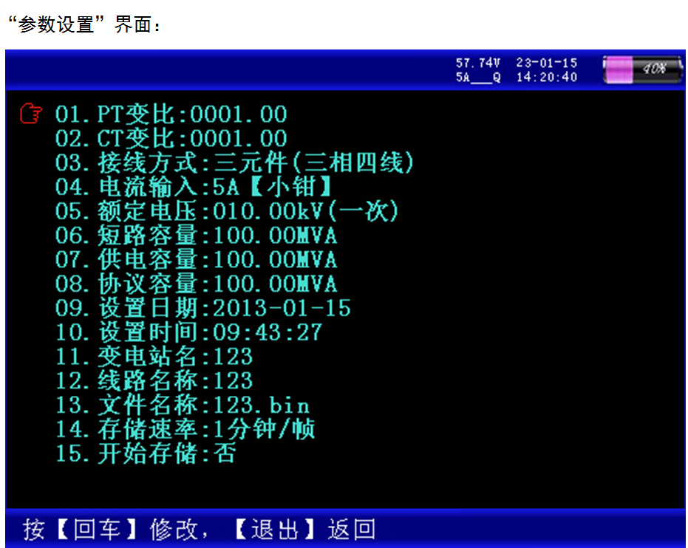Open the 03 接线方式 wiring mode option

[x=234, y=162]
